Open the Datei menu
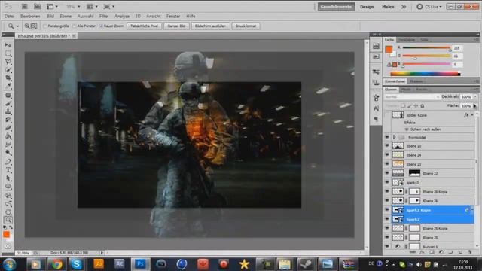Viewport: 482px width, 271px height. pos(9,17)
